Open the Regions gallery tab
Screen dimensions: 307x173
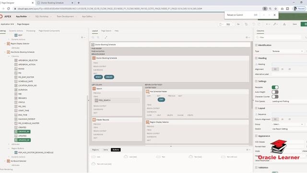(x=95, y=149)
